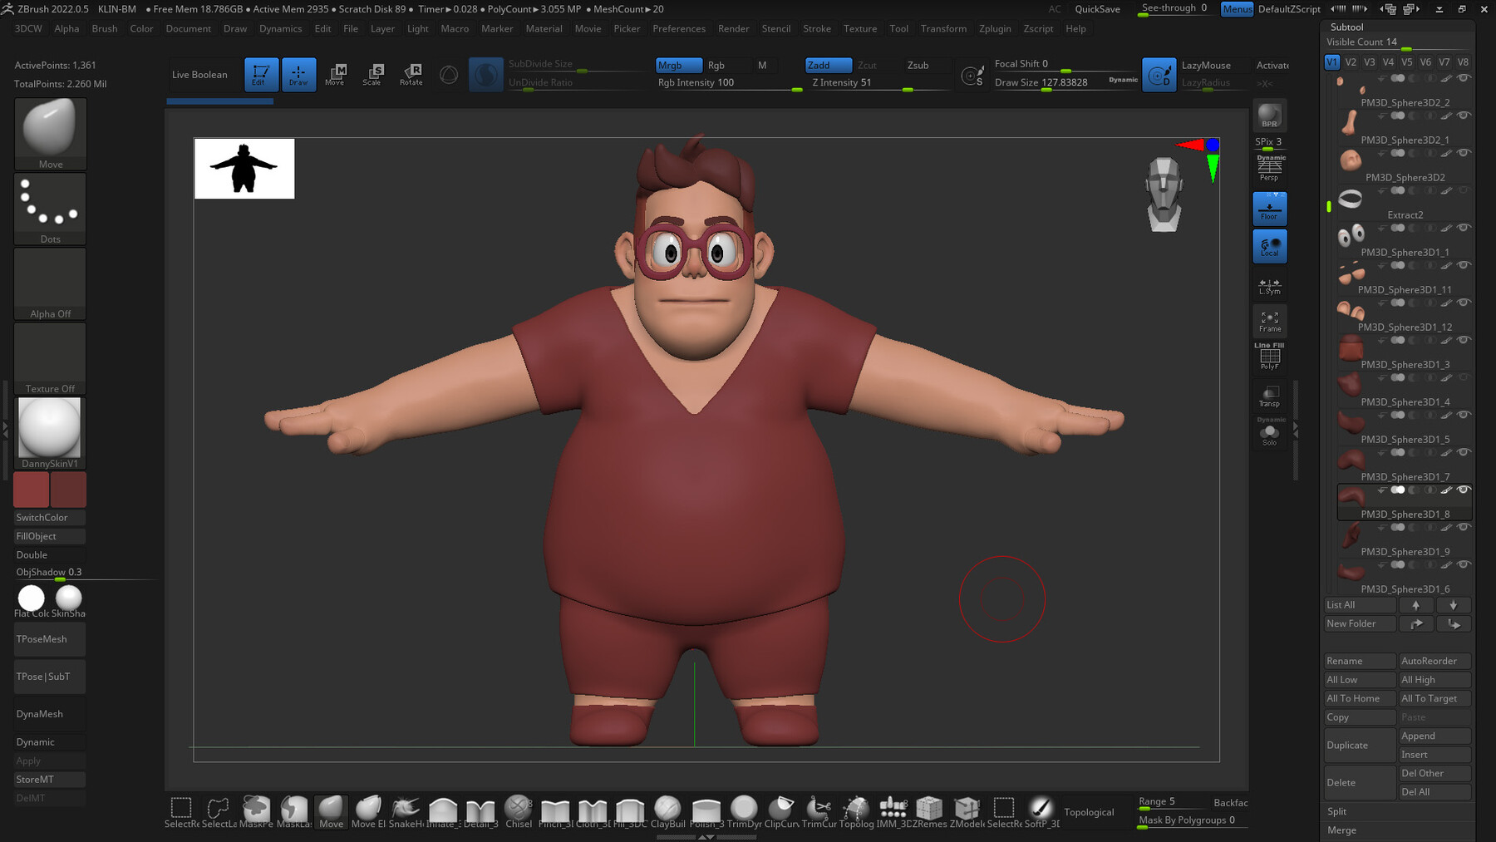The height and width of the screenshot is (842, 1496).
Task: Activate the Edit mode button
Action: 260,75
